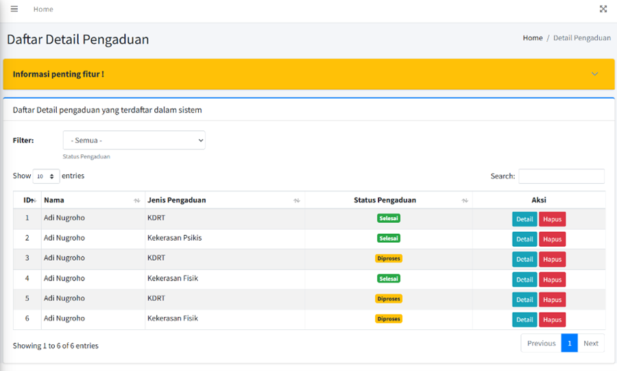Screen dimensions: 617x371
Task: Expand the Informasi penting fitur panel
Action: click(594, 74)
